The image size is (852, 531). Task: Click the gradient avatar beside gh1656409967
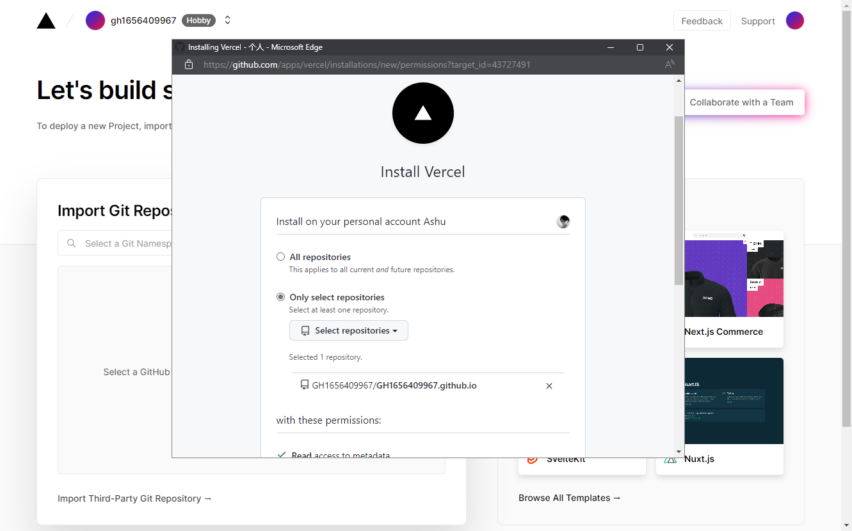pyautogui.click(x=95, y=20)
